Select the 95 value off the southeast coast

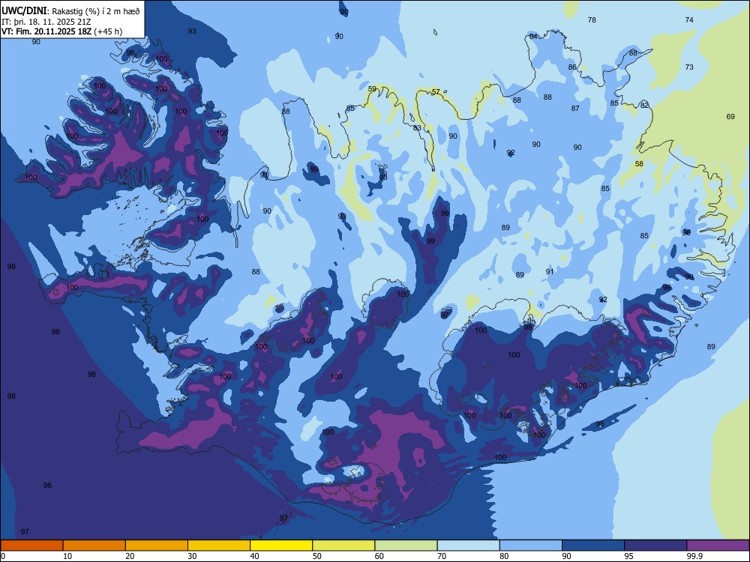click(x=600, y=424)
